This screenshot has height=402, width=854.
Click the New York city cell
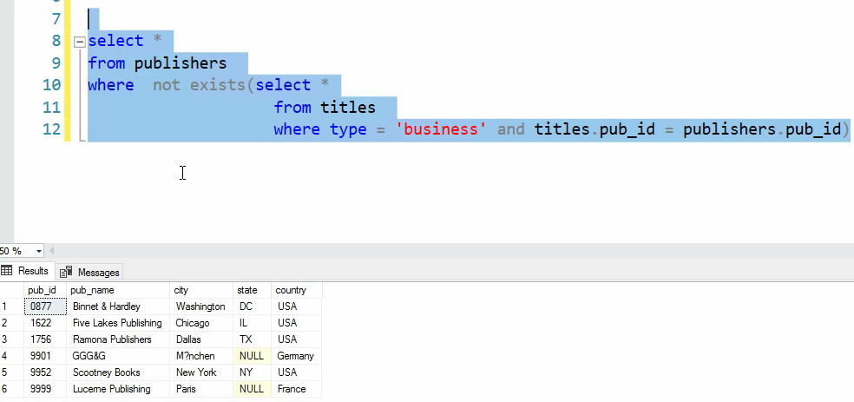click(201, 372)
